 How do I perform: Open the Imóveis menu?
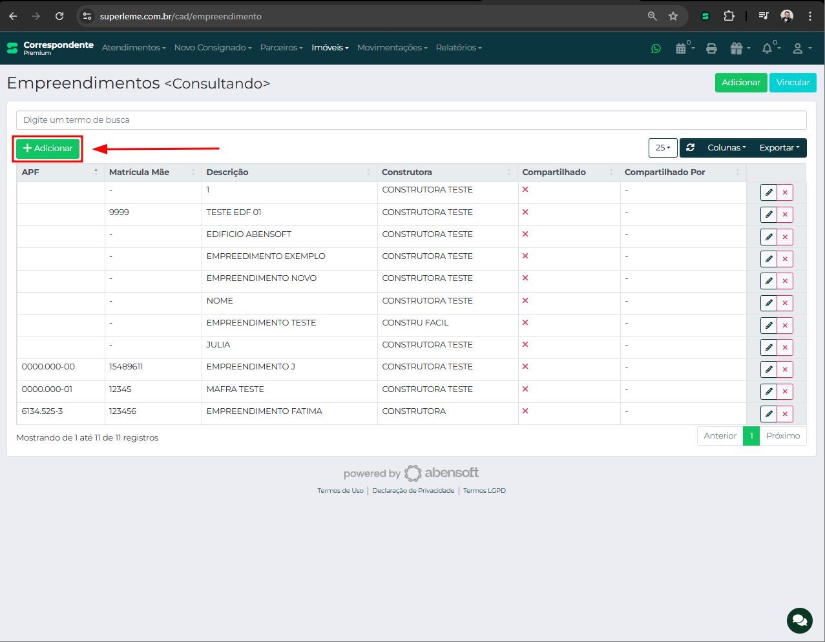(329, 48)
